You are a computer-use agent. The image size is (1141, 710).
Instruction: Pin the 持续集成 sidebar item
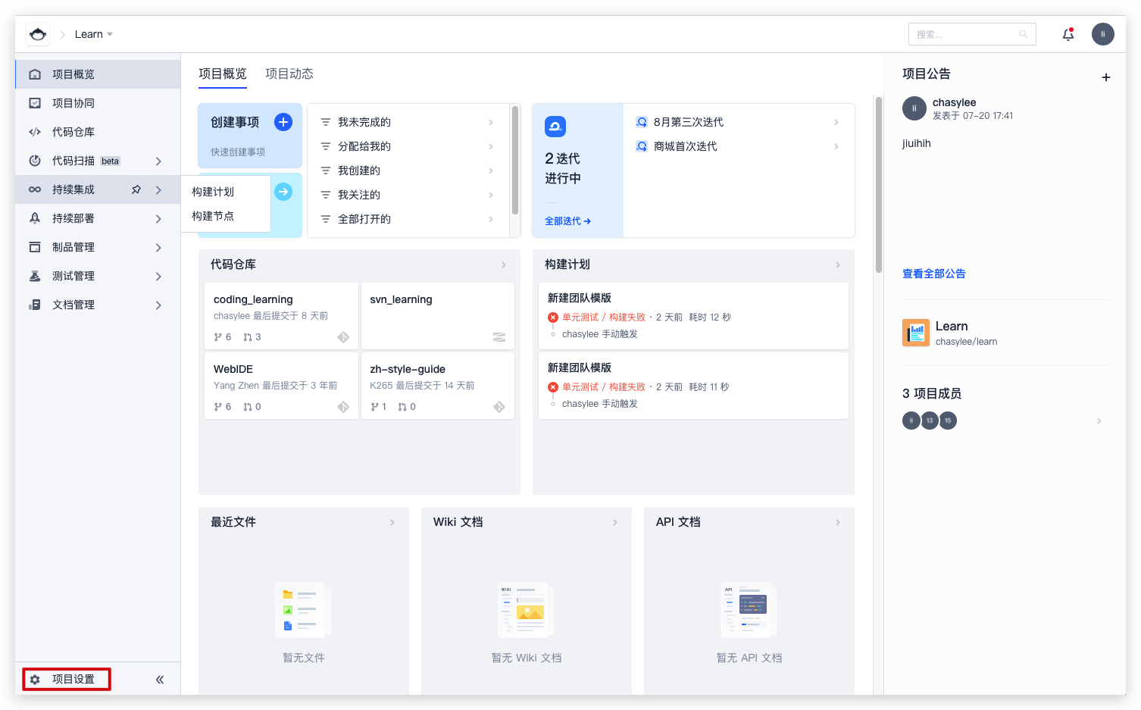(x=136, y=189)
